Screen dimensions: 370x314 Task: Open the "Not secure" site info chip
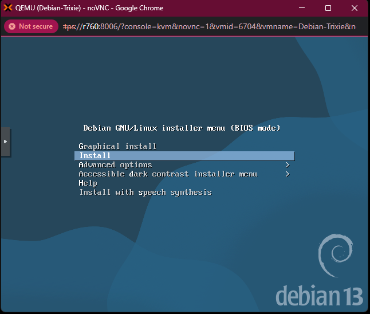[32, 26]
